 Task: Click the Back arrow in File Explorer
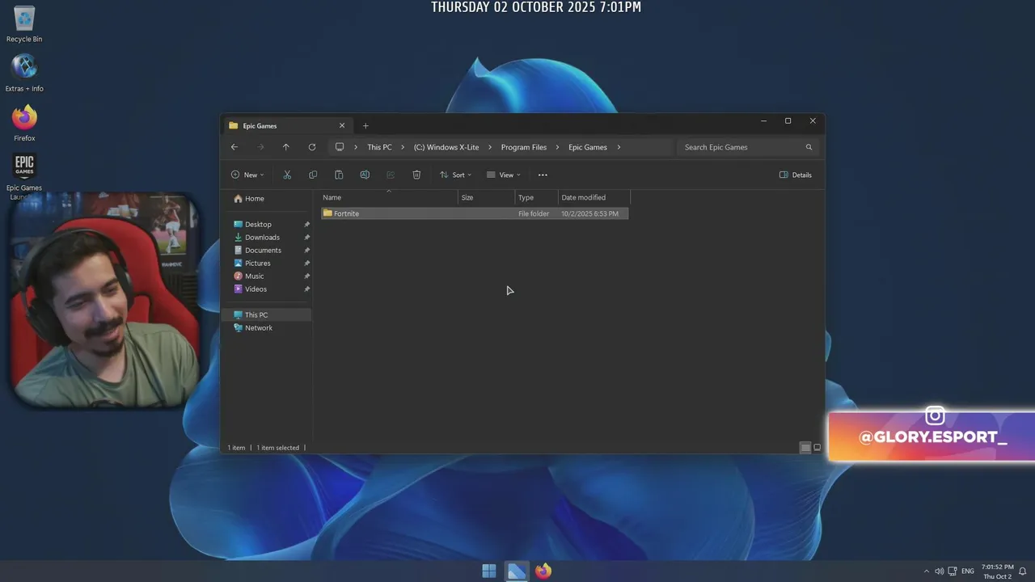pyautogui.click(x=234, y=147)
